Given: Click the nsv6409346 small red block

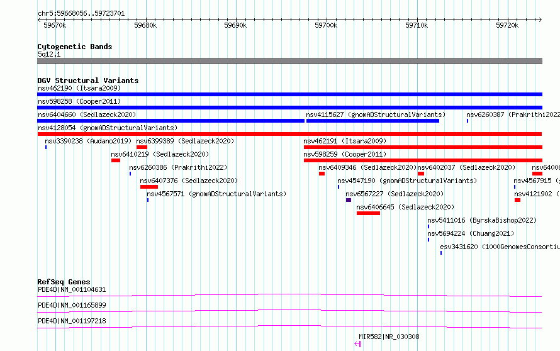Looking at the screenshot, I should [322, 174].
